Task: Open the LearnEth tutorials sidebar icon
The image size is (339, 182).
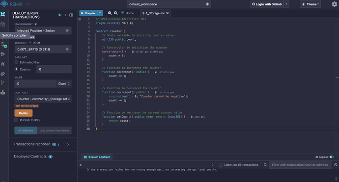Action: (x=3, y=92)
